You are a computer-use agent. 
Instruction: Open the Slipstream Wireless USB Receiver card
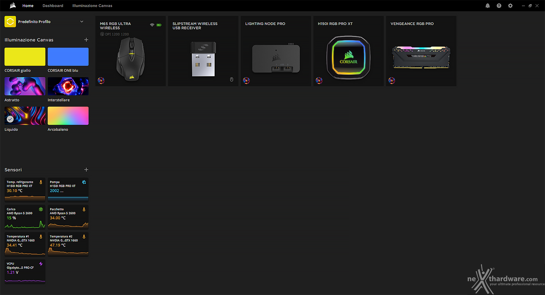[203, 51]
